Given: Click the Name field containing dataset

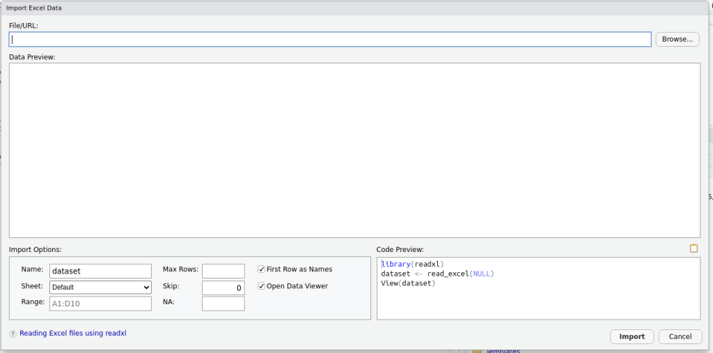Looking at the screenshot, I should click(x=100, y=271).
